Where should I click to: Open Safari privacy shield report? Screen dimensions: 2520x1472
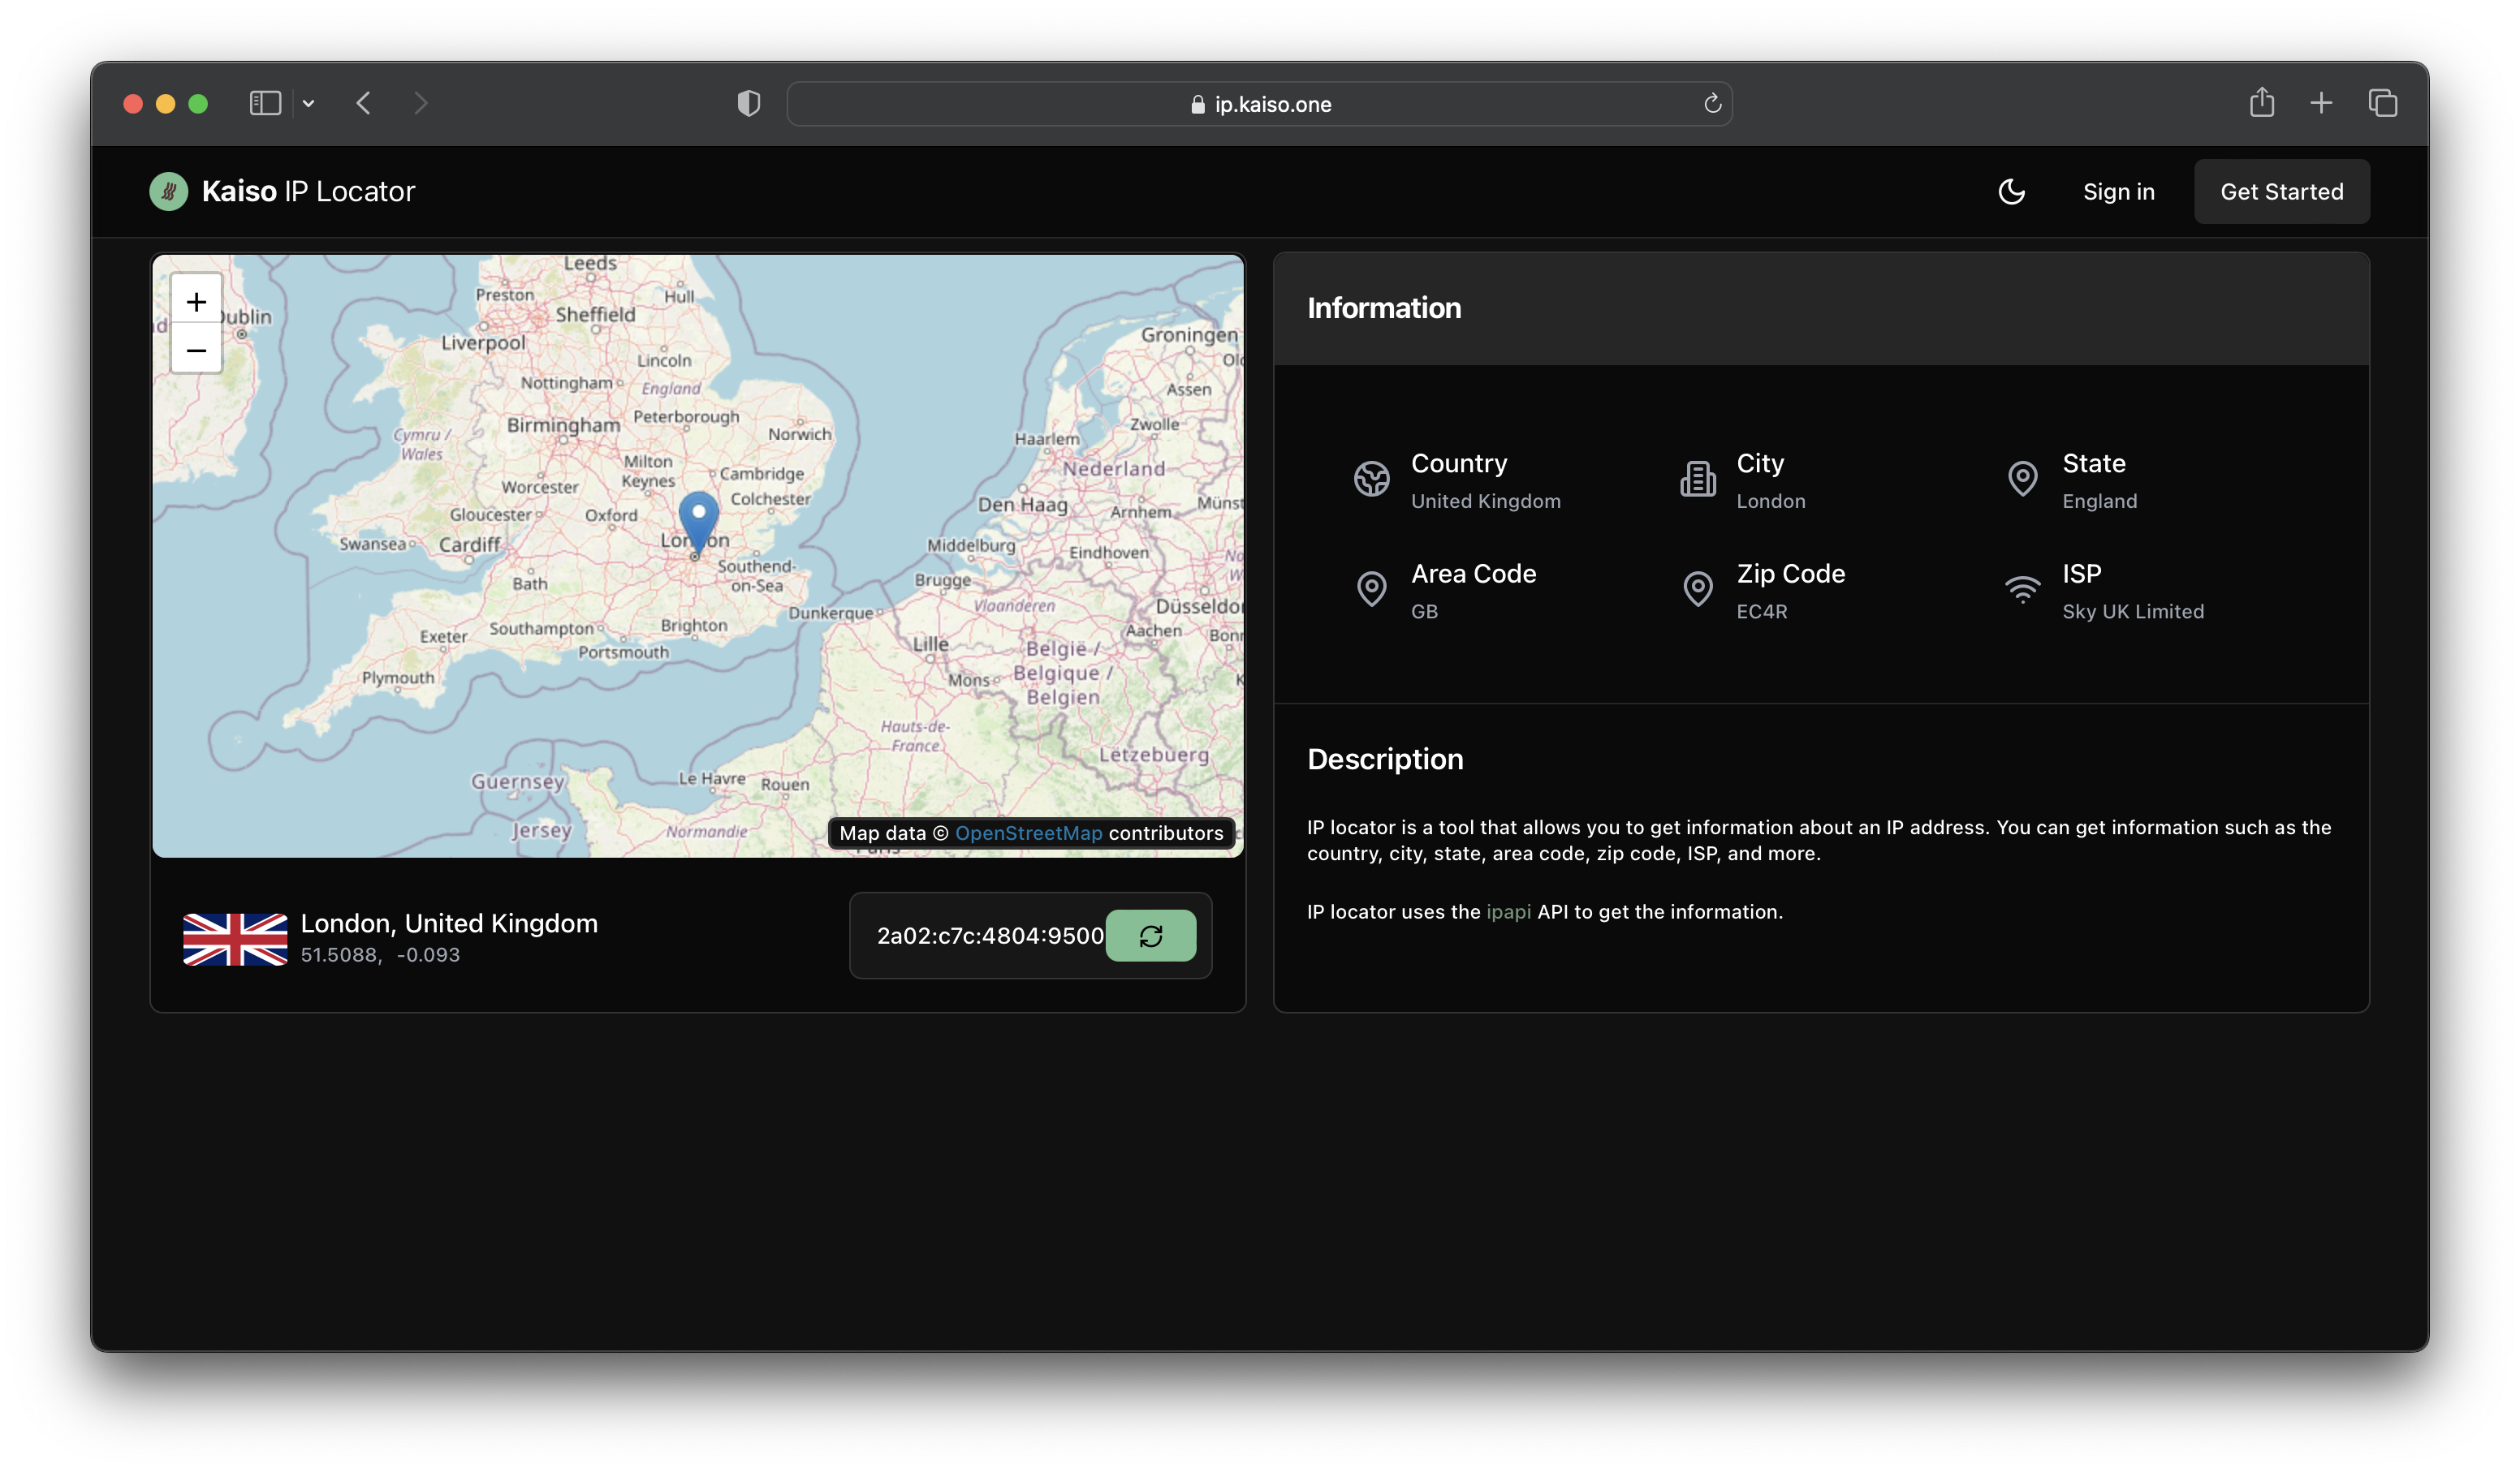click(748, 103)
